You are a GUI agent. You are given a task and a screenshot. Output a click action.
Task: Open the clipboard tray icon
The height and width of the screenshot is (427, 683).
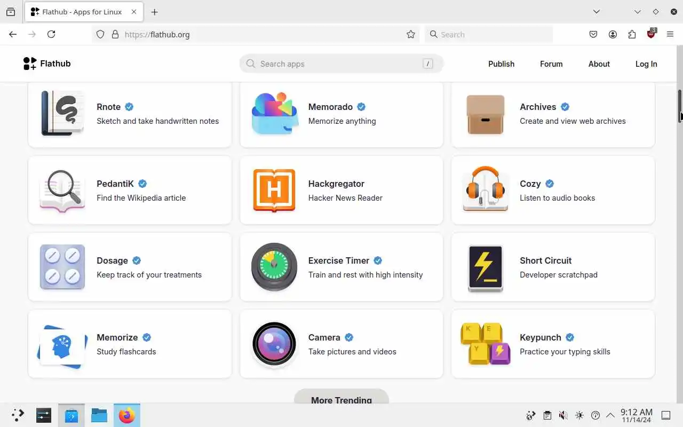[547, 415]
